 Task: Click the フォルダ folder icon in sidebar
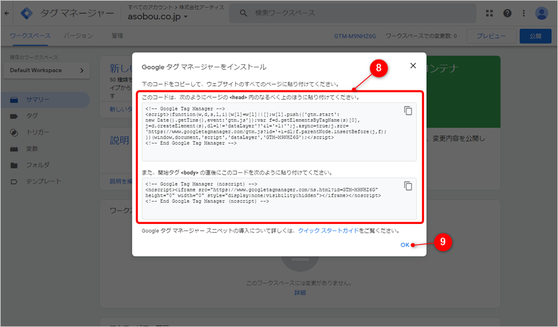tap(14, 165)
